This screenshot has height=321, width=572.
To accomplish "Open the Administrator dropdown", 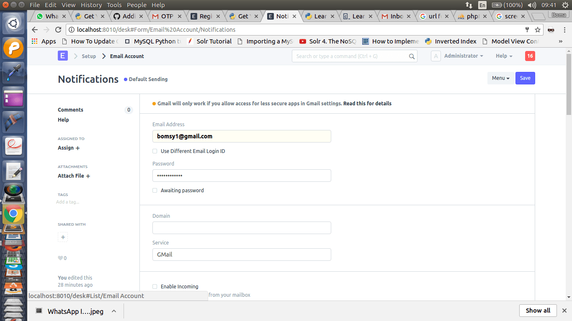I will tap(463, 56).
